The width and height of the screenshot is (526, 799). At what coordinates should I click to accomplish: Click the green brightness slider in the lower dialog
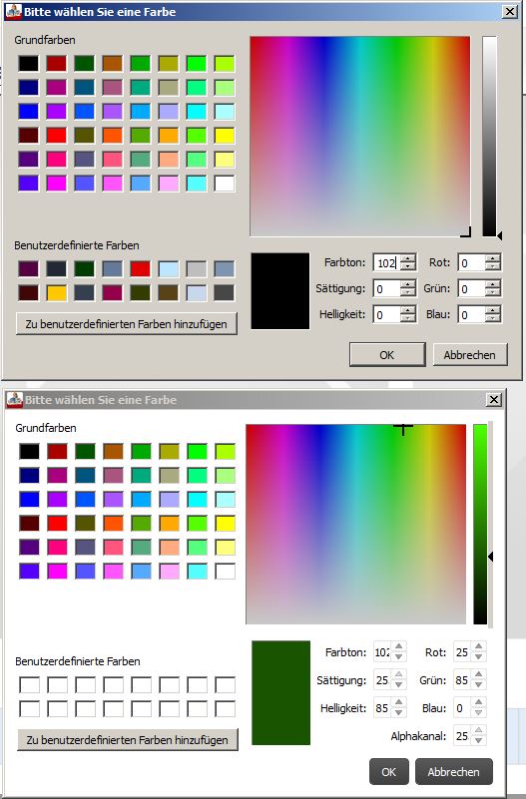point(480,524)
